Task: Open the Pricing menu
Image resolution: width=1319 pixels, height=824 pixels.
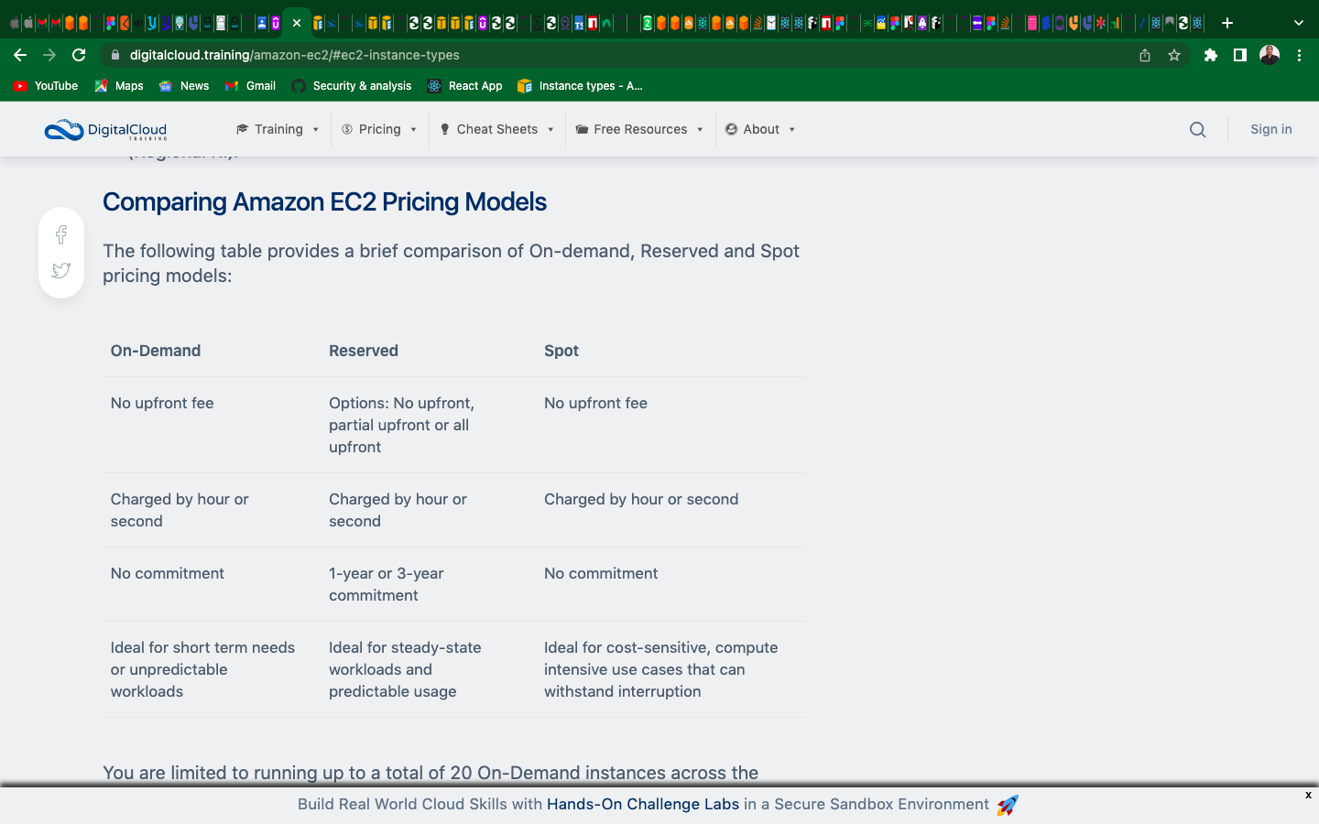Action: click(x=379, y=129)
